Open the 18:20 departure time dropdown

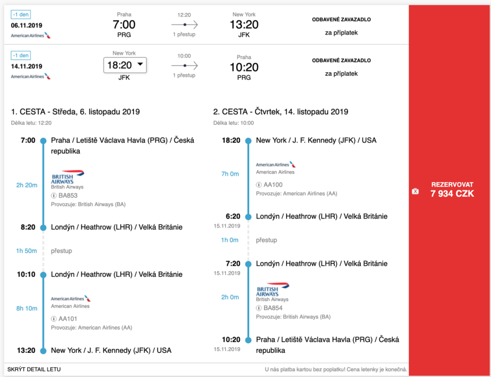pyautogui.click(x=125, y=65)
